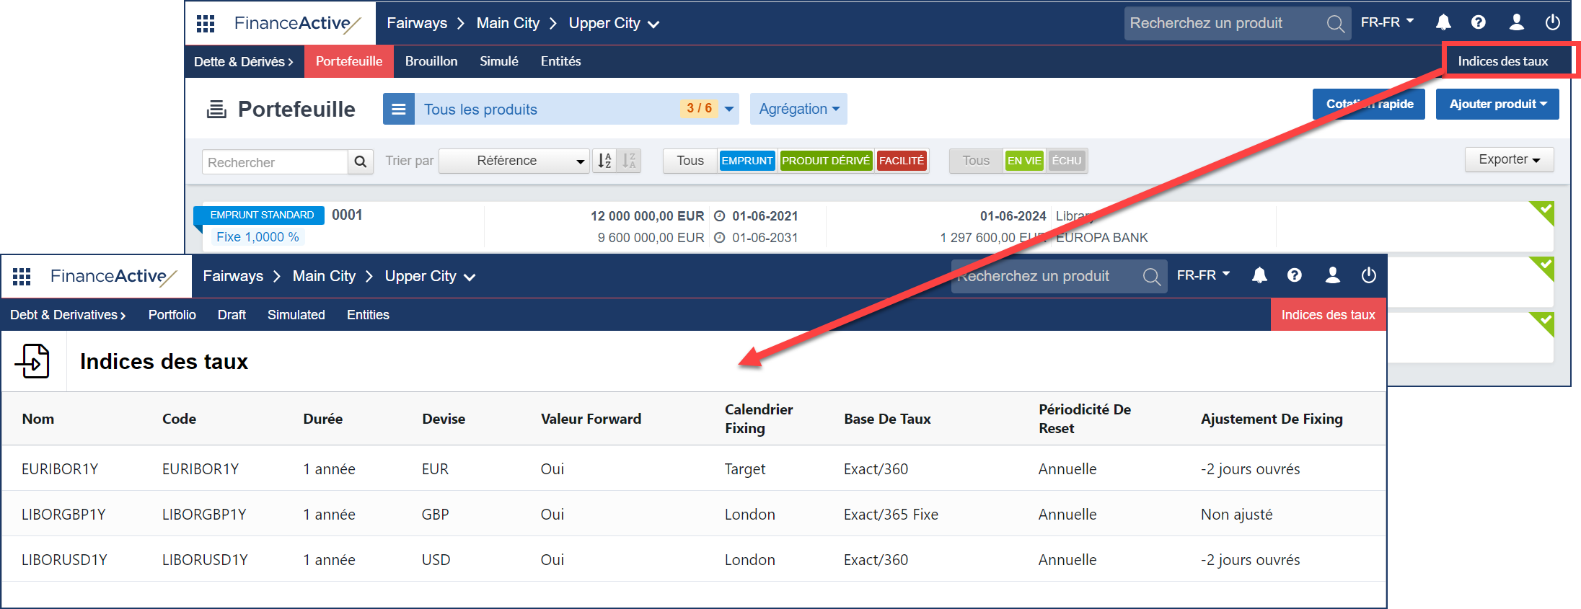The width and height of the screenshot is (1581, 609).
Task: Click the search magnifier next to Rechercher field
Action: click(x=360, y=161)
